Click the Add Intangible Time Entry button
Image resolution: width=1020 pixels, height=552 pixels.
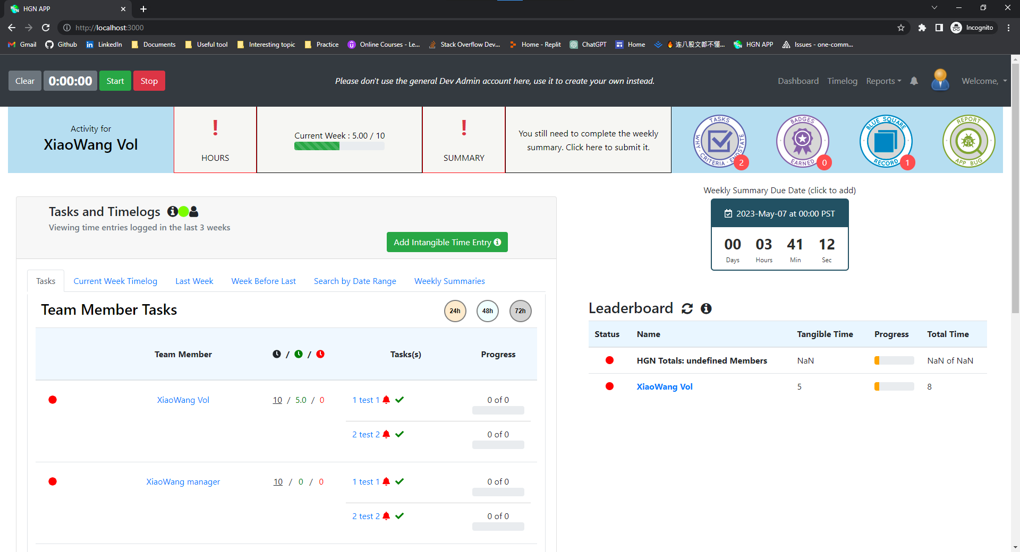(447, 242)
